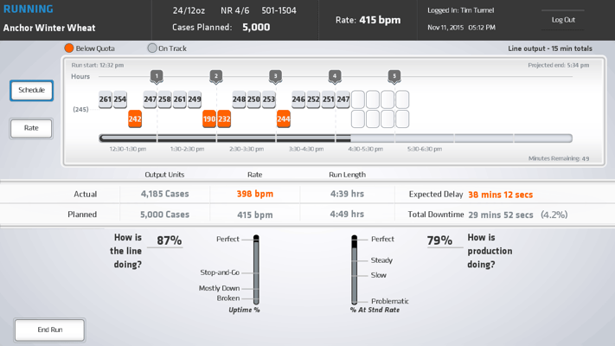Click the 5:30-6:30 pm time label
Screen dimensions: 615x346
pyautogui.click(x=425, y=149)
